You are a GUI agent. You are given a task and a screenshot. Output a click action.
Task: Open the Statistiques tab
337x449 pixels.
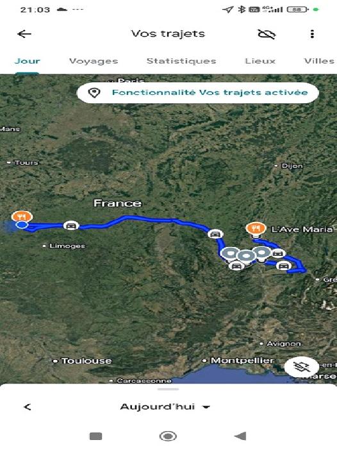(181, 61)
